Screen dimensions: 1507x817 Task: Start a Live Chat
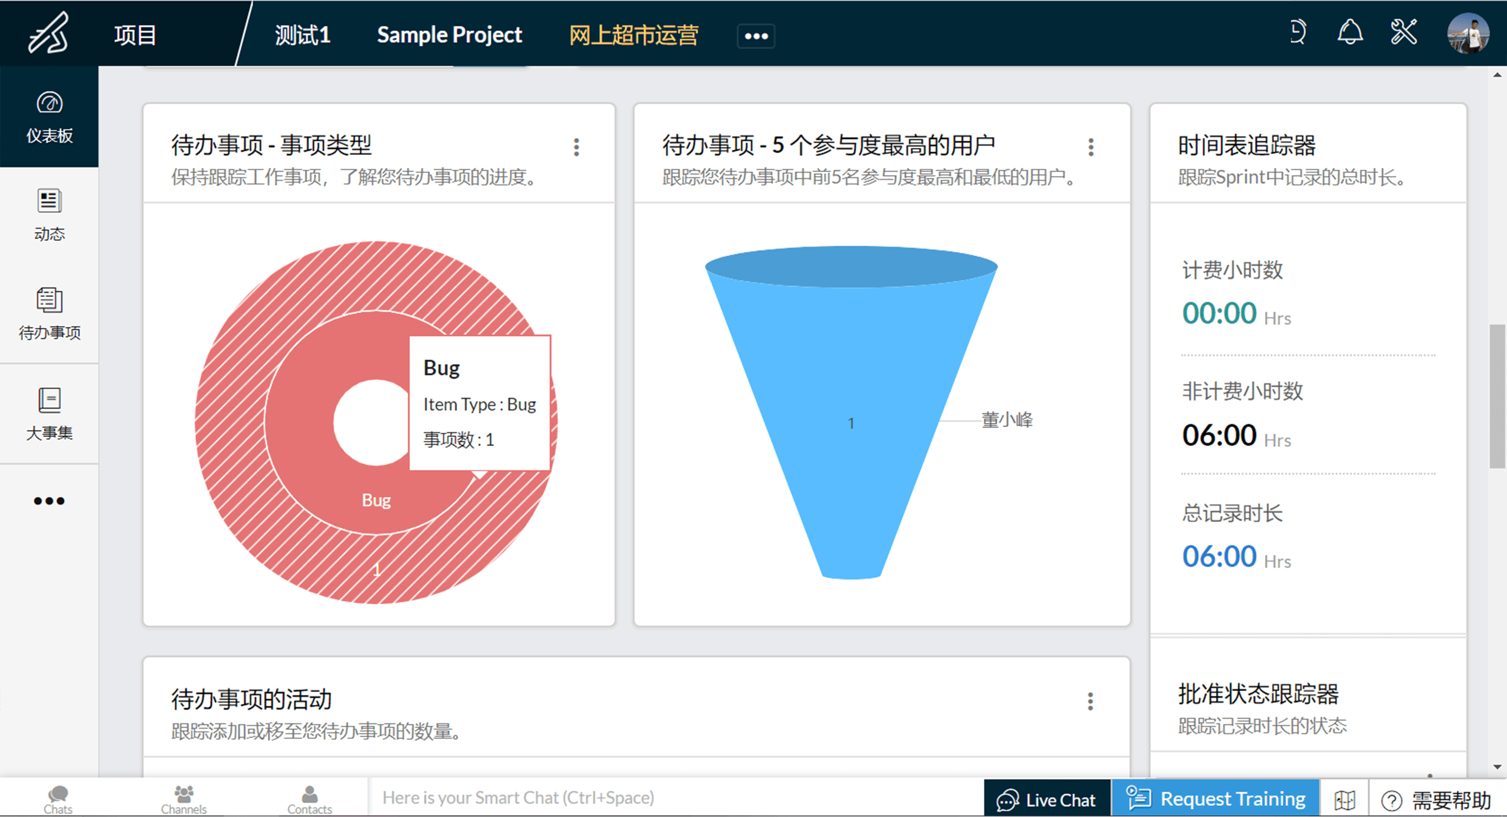pos(1047,799)
